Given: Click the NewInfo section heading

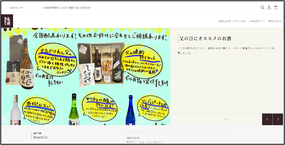Looking at the screenshot, I should click(x=40, y=137).
